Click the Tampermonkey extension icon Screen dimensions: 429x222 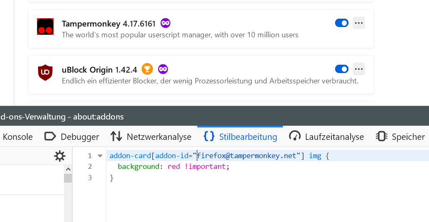click(x=45, y=27)
